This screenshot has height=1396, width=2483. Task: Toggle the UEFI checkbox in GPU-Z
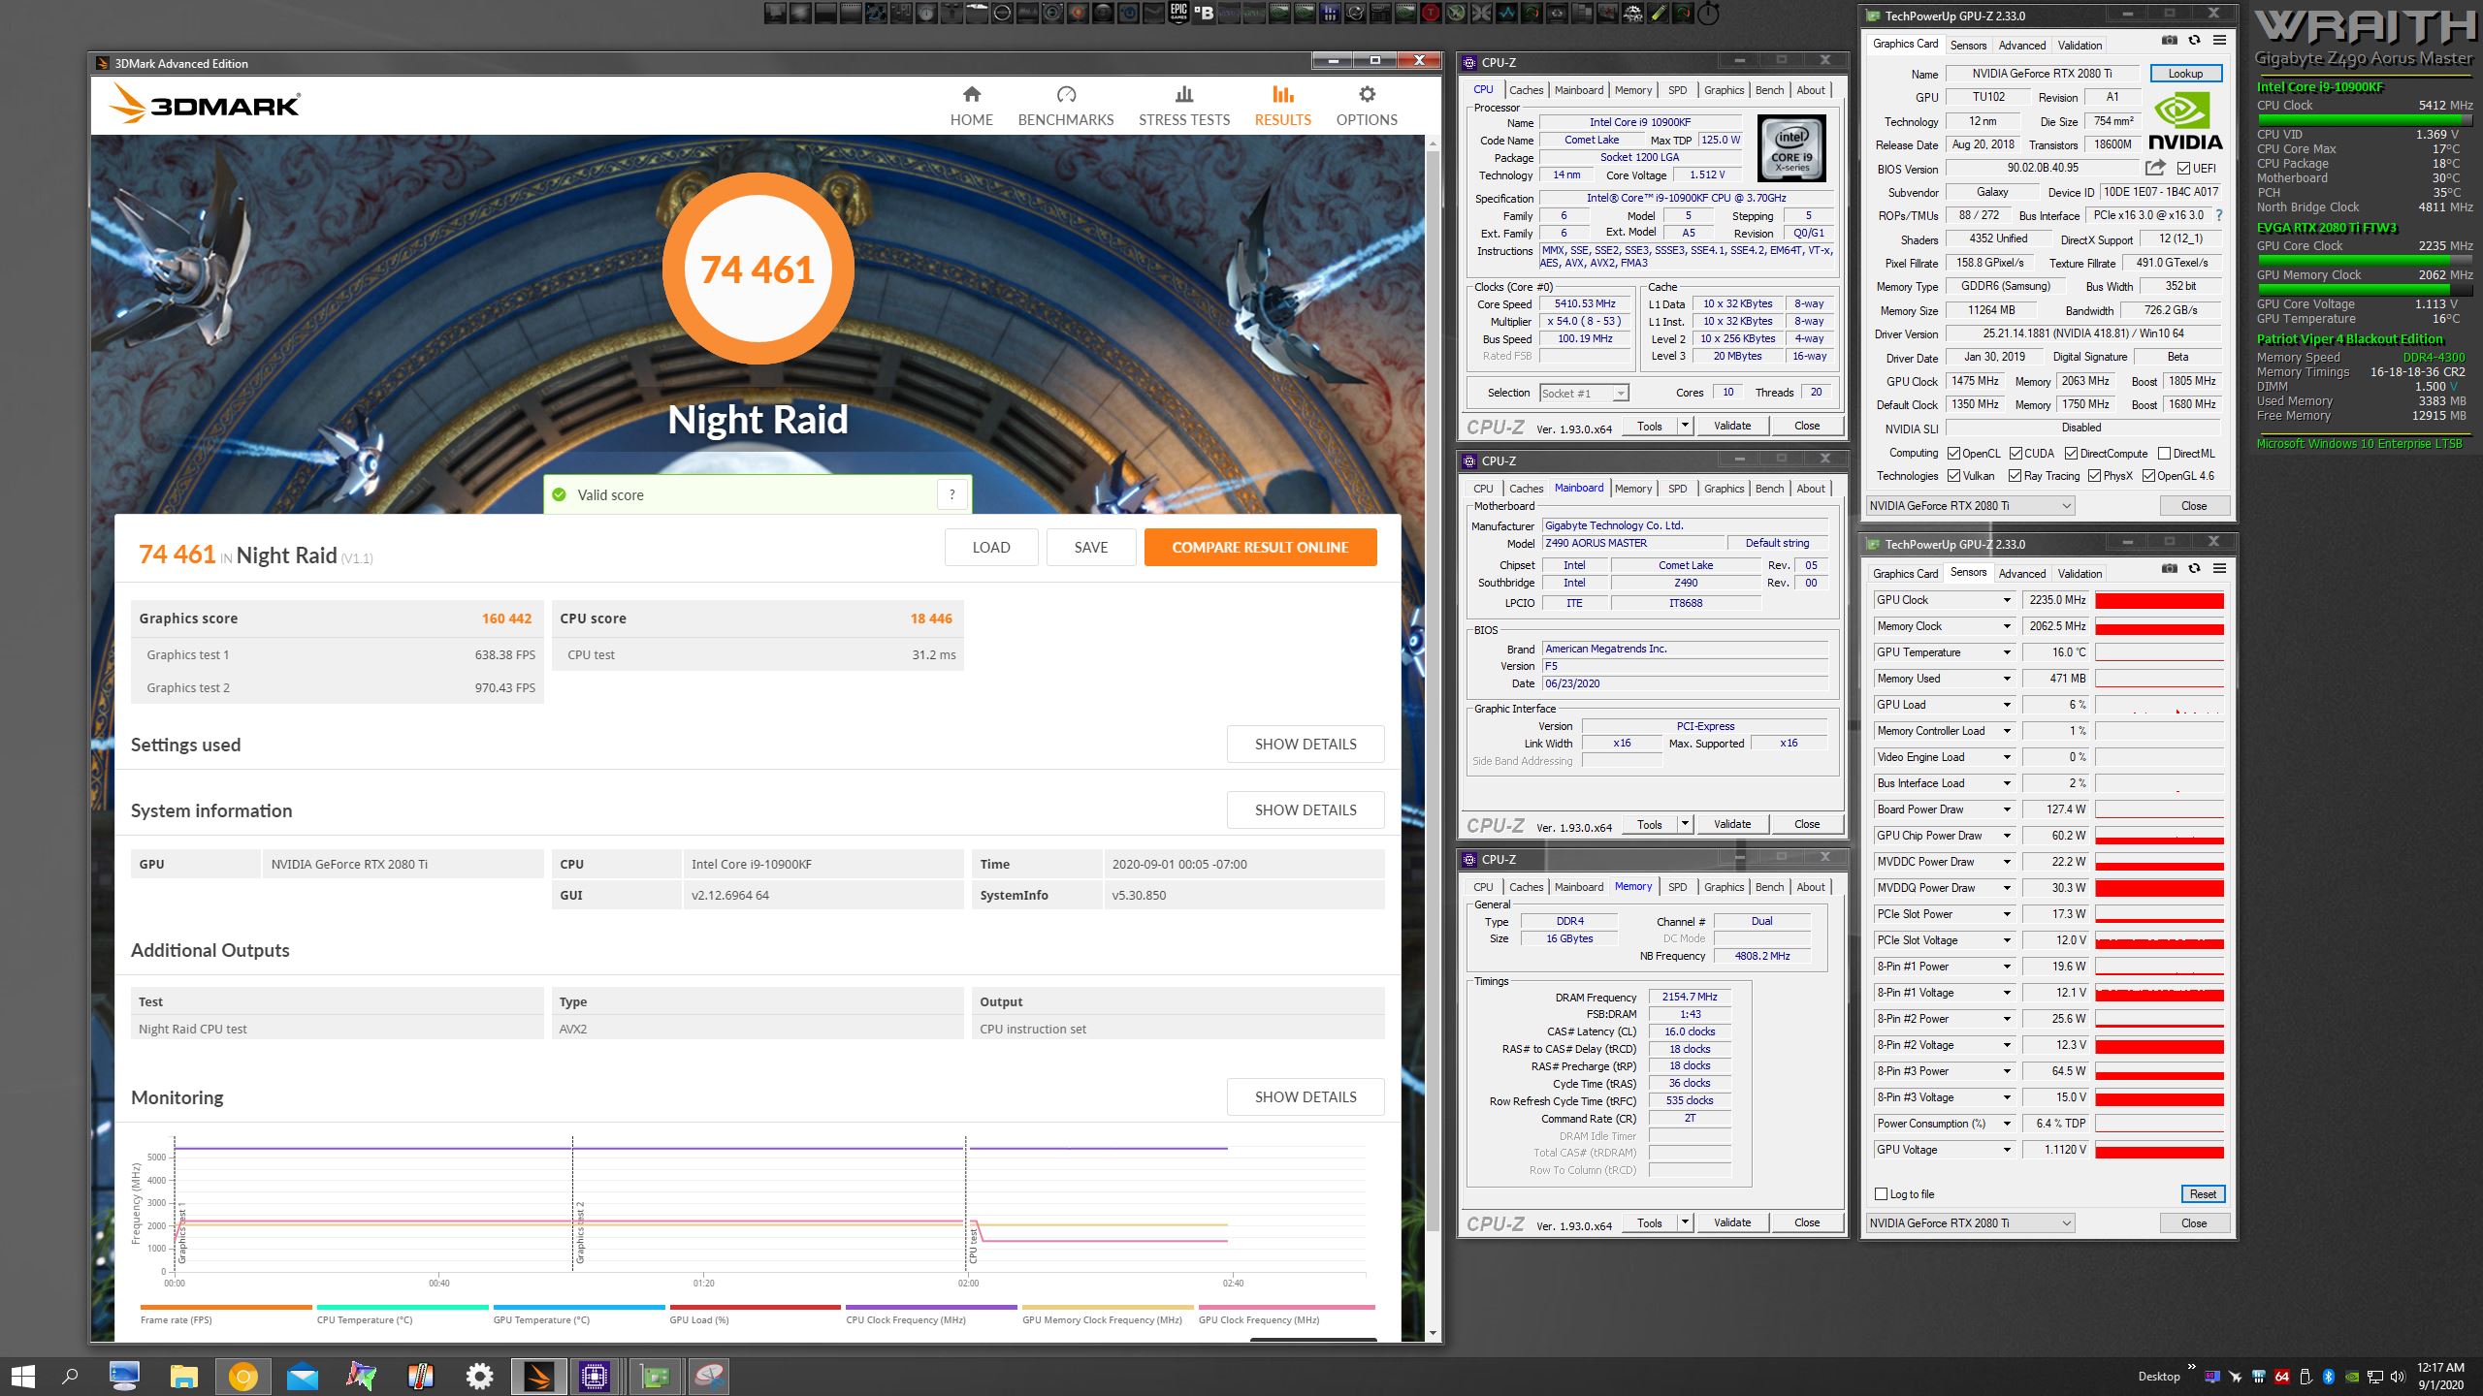coord(2183,168)
